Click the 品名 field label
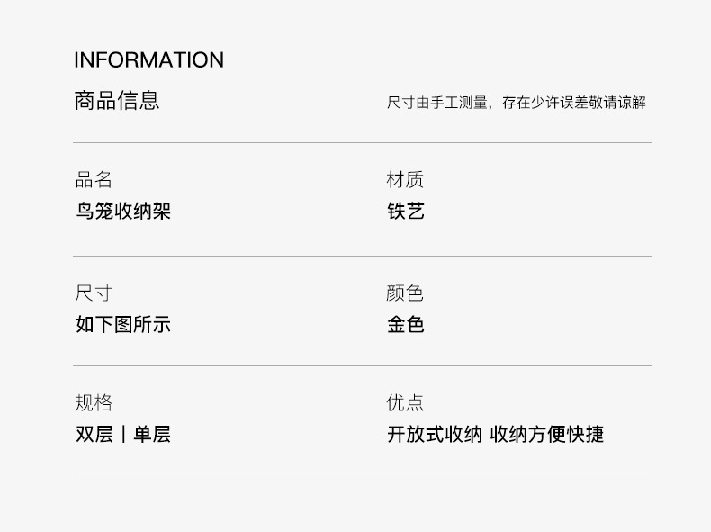711x532 pixels. [94, 180]
